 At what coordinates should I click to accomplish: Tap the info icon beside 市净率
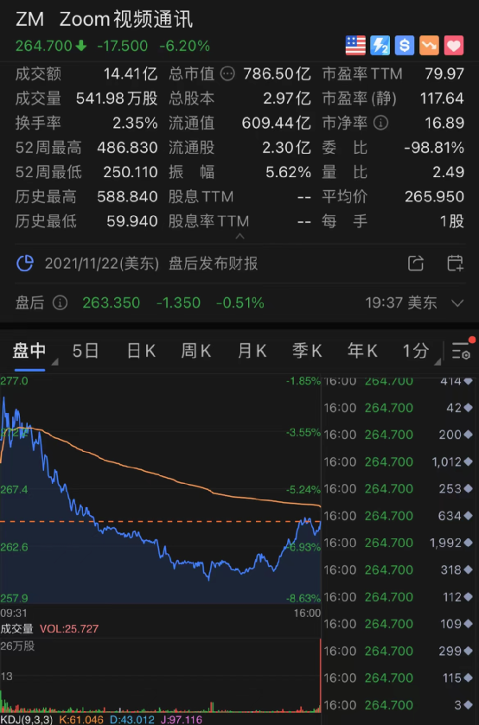[x=381, y=123]
